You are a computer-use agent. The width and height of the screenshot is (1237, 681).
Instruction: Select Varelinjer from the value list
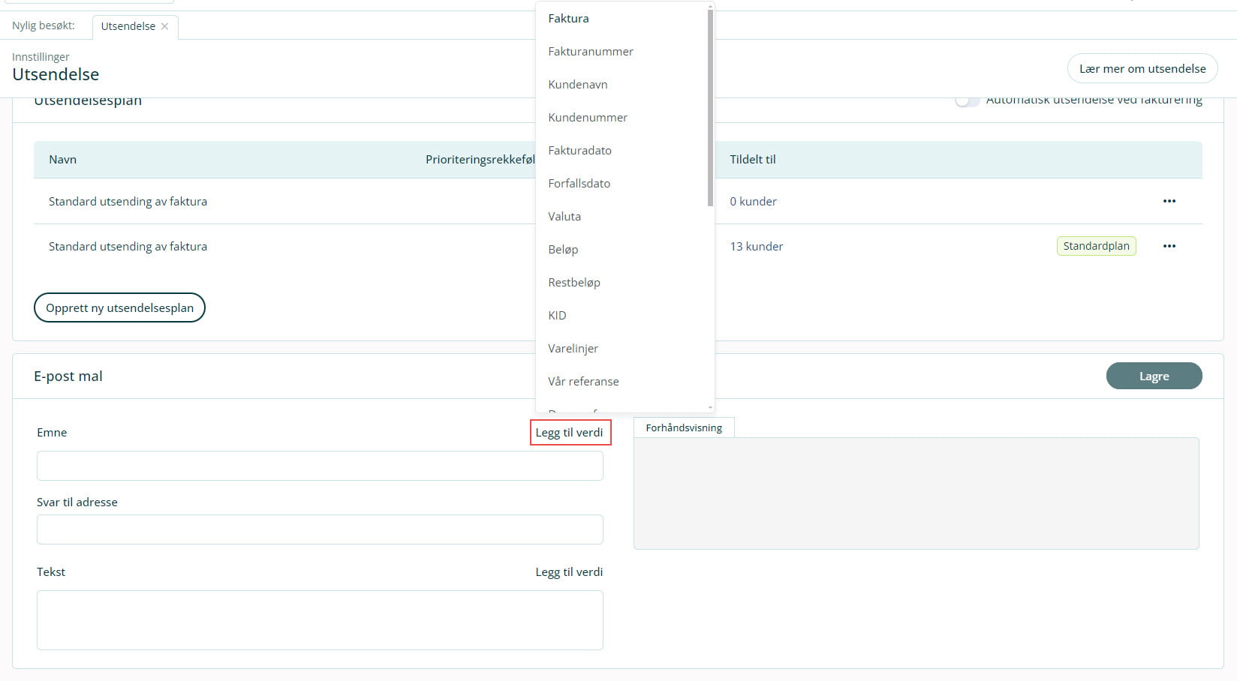point(573,349)
